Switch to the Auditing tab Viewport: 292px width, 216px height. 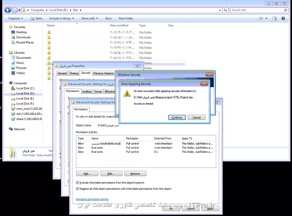(x=87, y=92)
